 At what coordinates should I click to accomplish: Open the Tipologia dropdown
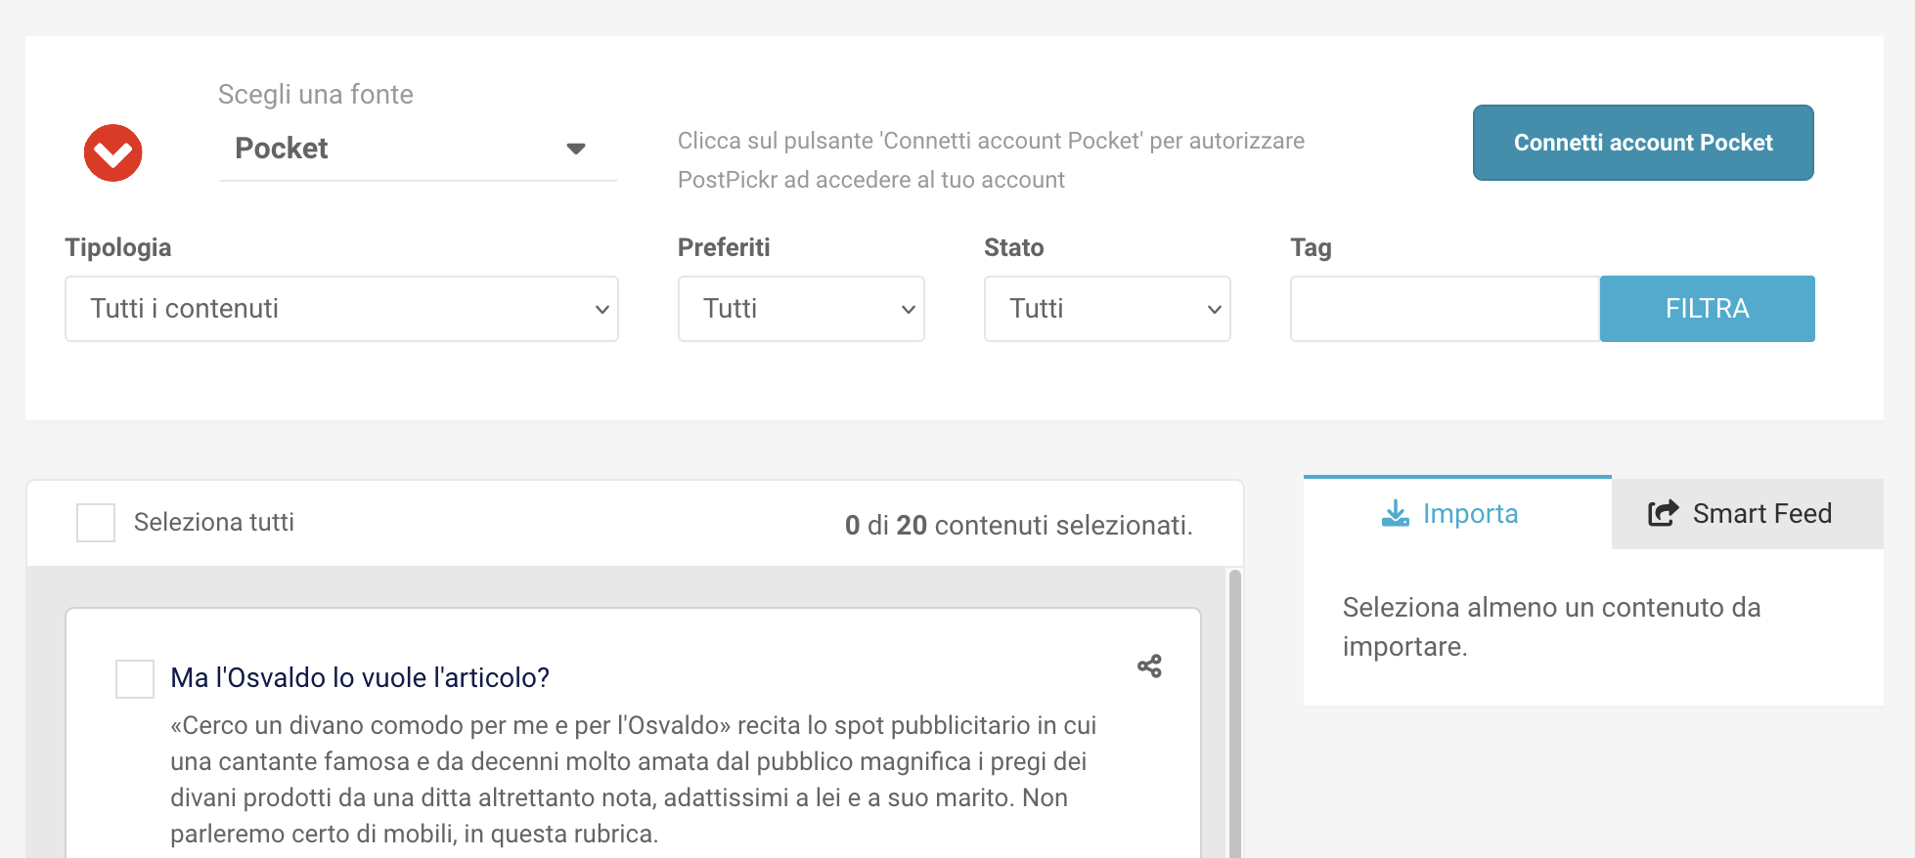pos(341,309)
